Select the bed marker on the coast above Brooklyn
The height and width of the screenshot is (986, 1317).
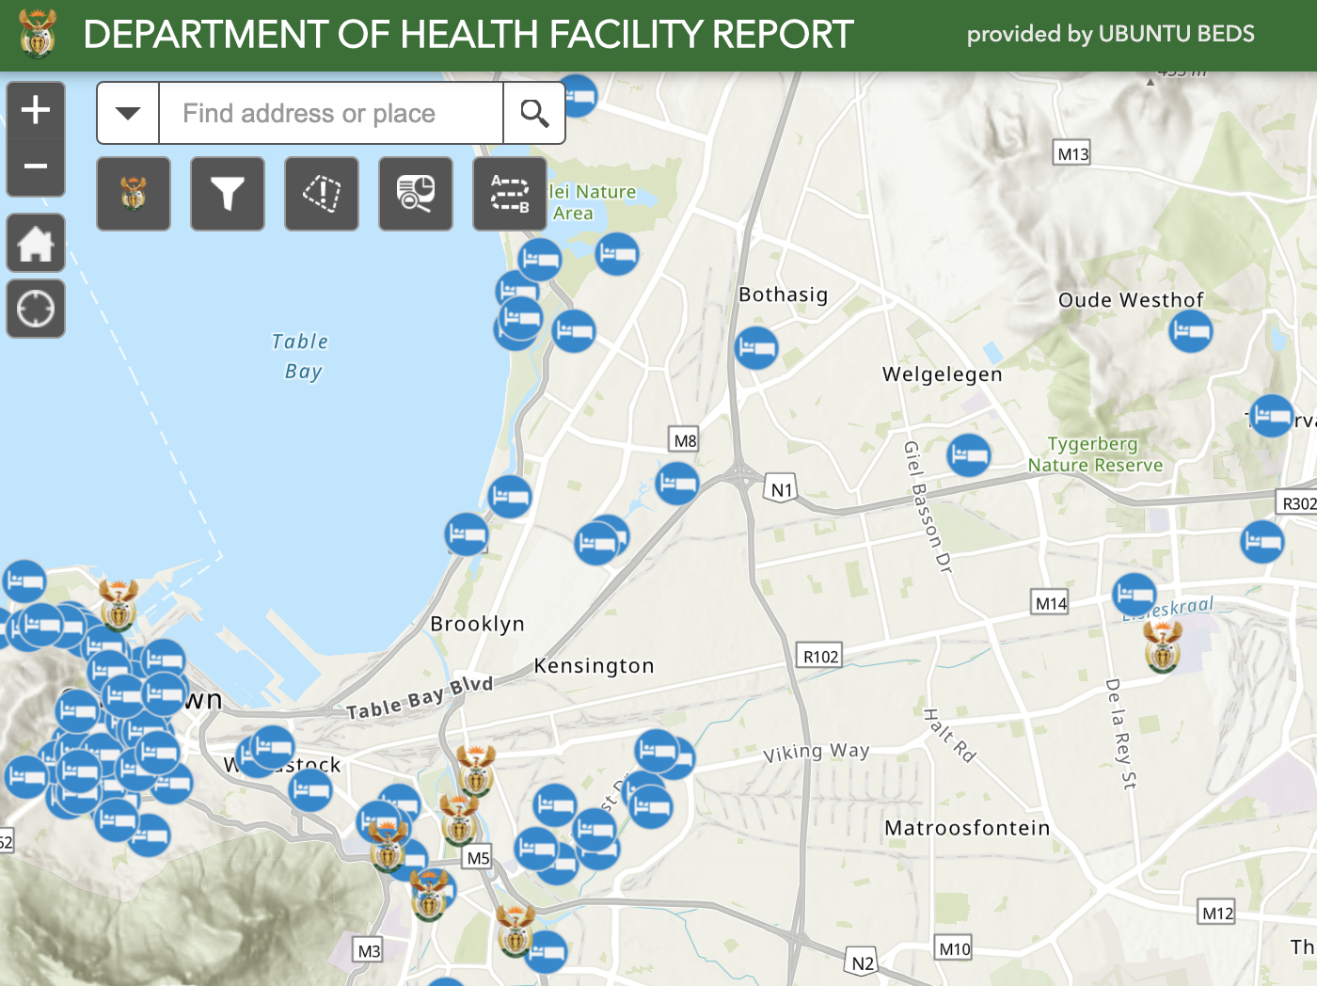467,534
